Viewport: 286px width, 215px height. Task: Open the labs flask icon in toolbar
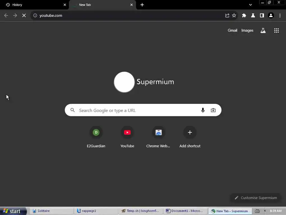click(253, 16)
